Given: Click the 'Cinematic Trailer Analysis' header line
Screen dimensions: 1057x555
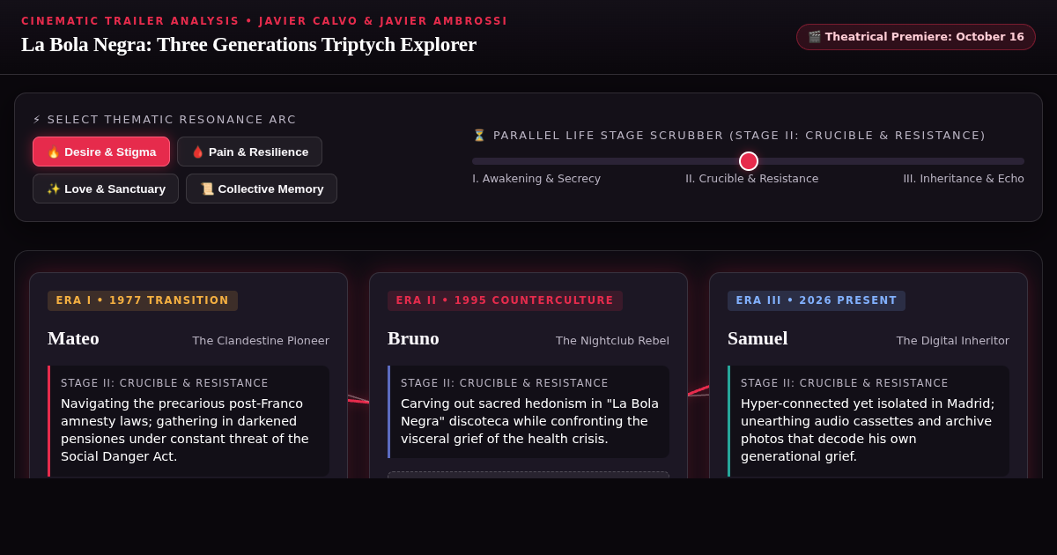Looking at the screenshot, I should coord(264,21).
